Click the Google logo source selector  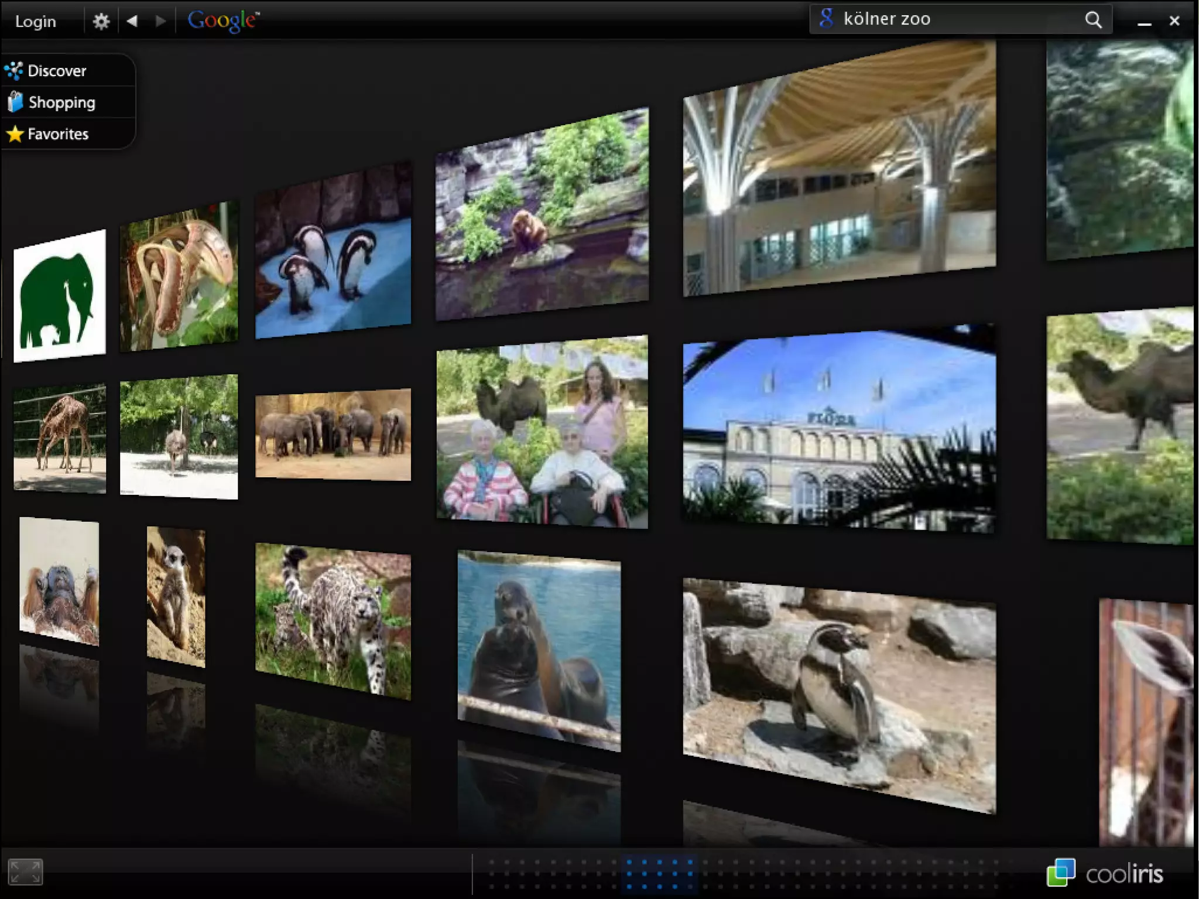point(223,21)
